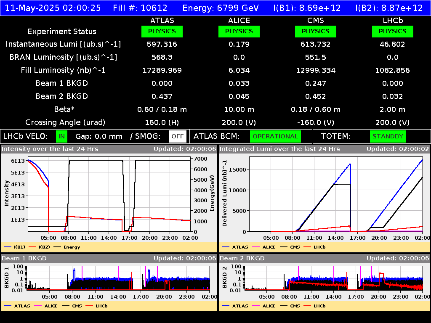The height and width of the screenshot is (323, 431).
Task: Select ATLAS fill luminosity value 17289.969
Action: [x=162, y=70]
